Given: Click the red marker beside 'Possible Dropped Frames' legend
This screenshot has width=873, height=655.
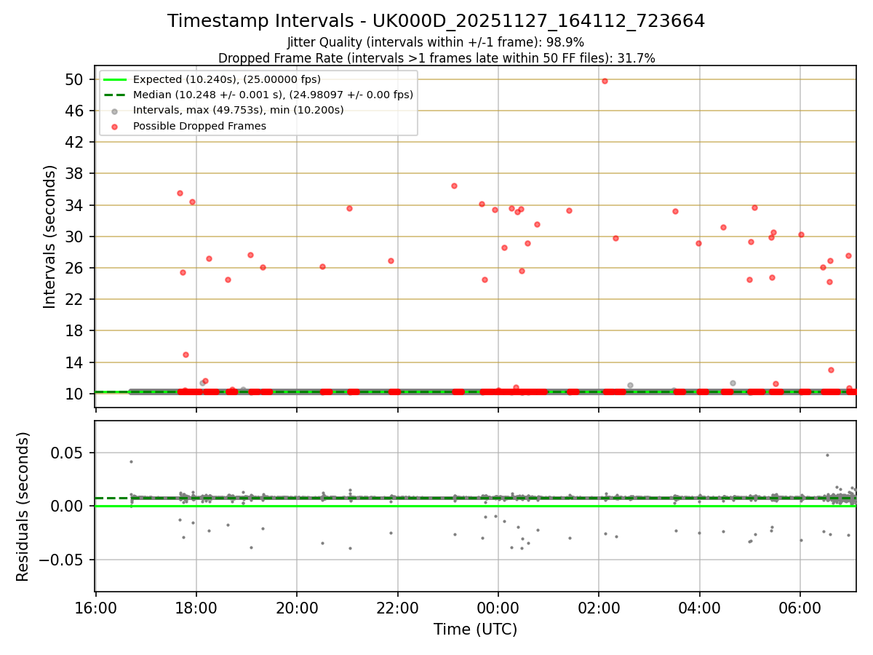Looking at the screenshot, I should [116, 126].
